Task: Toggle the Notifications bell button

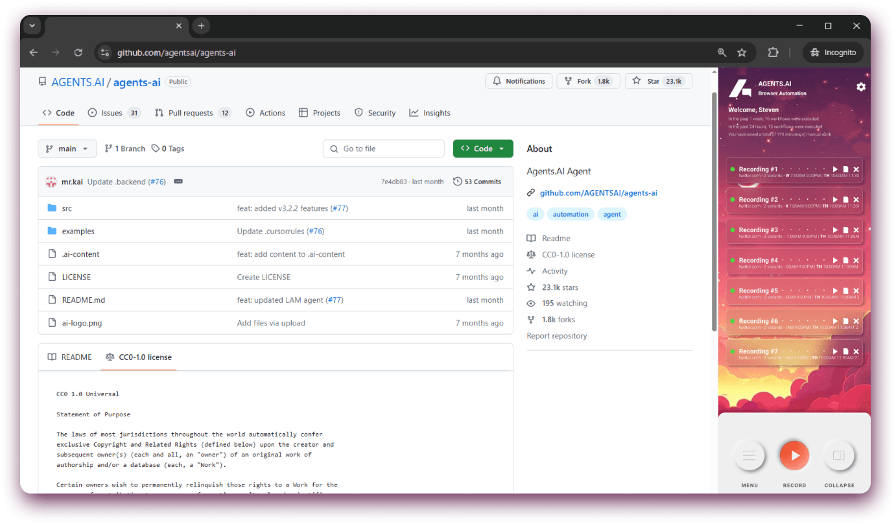Action: 519,81
